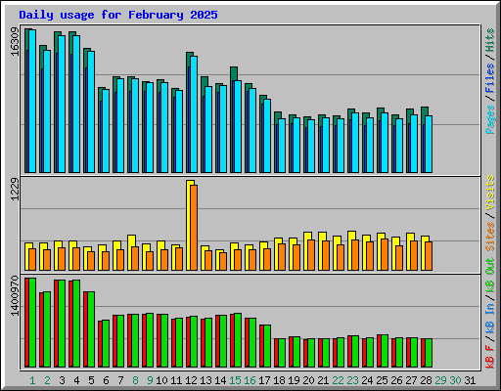The width and height of the screenshot is (501, 391).
Task: Click day 2 on the x-axis
Action: pos(47,380)
